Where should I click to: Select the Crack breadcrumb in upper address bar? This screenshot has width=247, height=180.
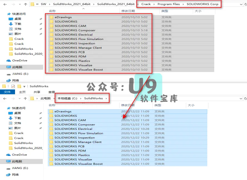click(146, 4)
